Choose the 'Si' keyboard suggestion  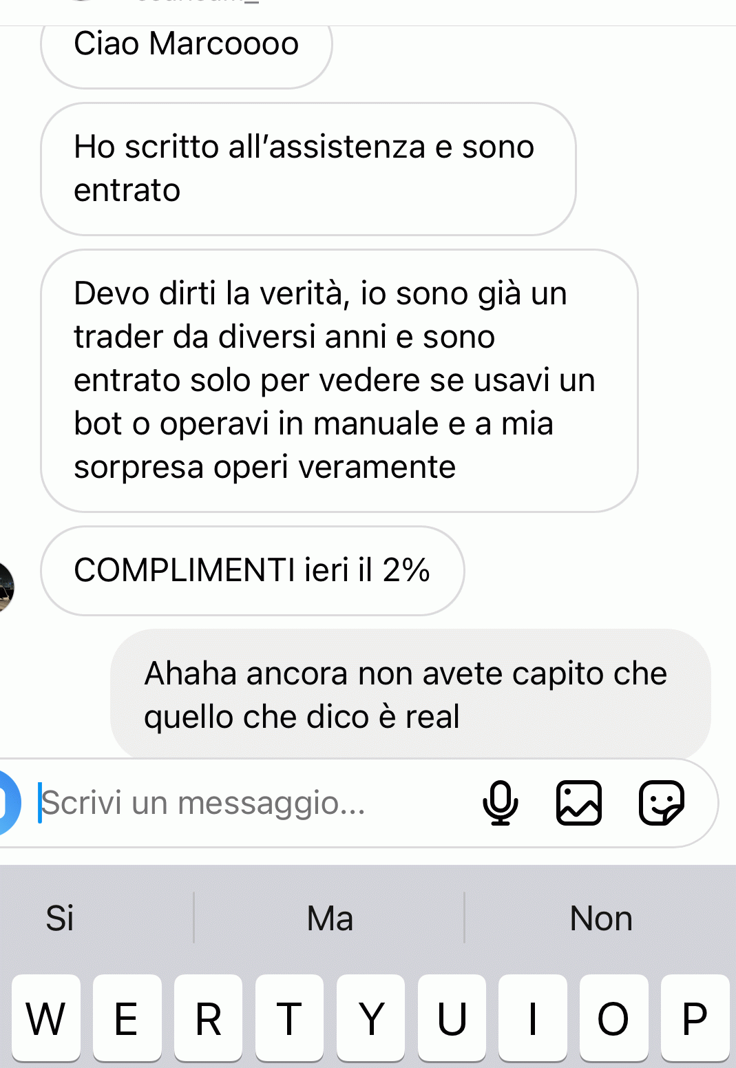(x=60, y=918)
